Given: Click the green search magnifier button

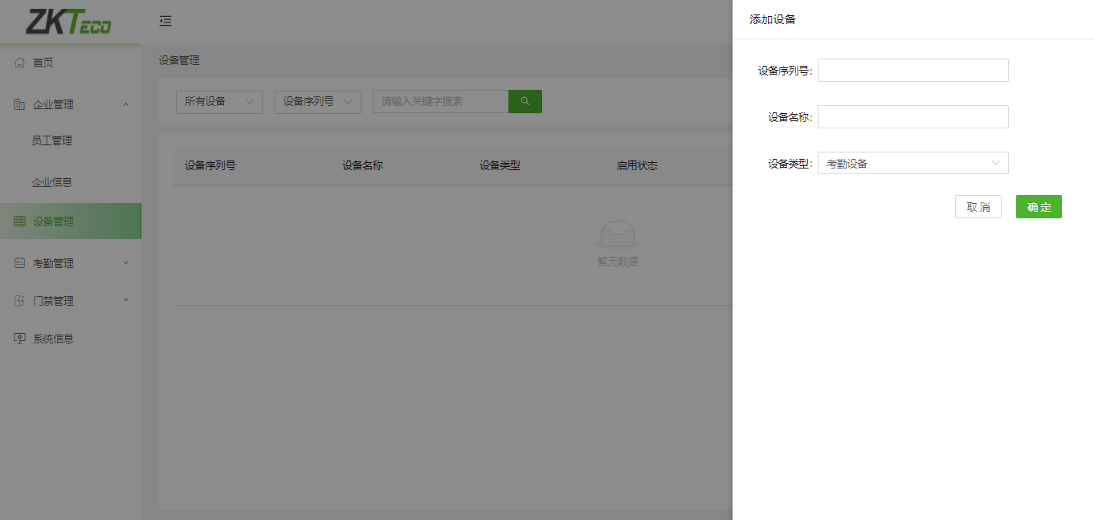Looking at the screenshot, I should [525, 101].
